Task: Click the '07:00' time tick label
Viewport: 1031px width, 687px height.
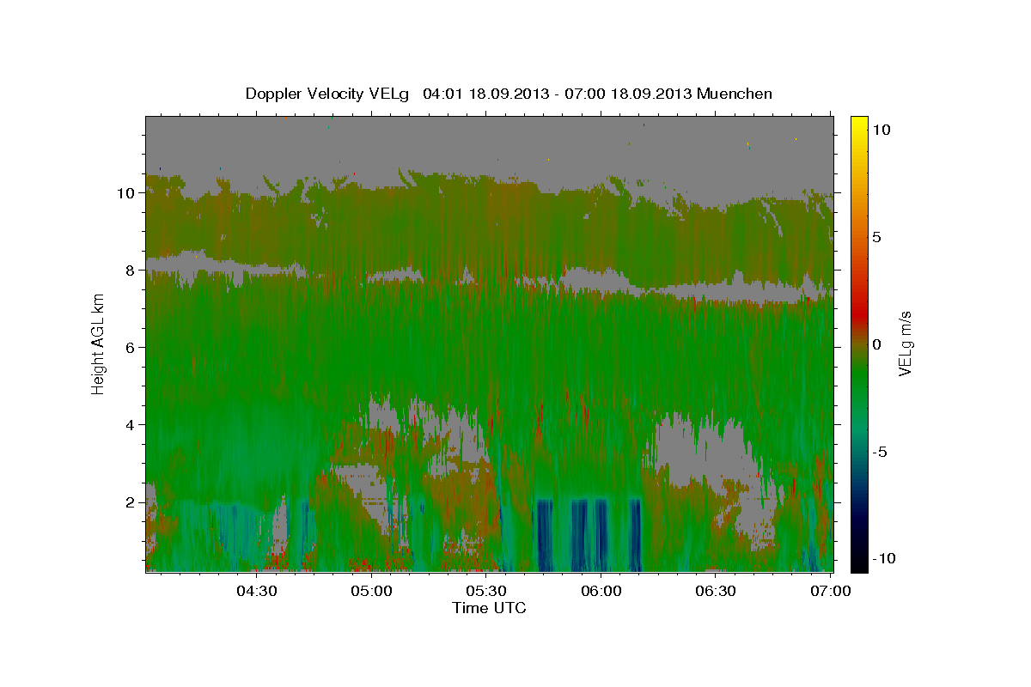Action: click(831, 591)
